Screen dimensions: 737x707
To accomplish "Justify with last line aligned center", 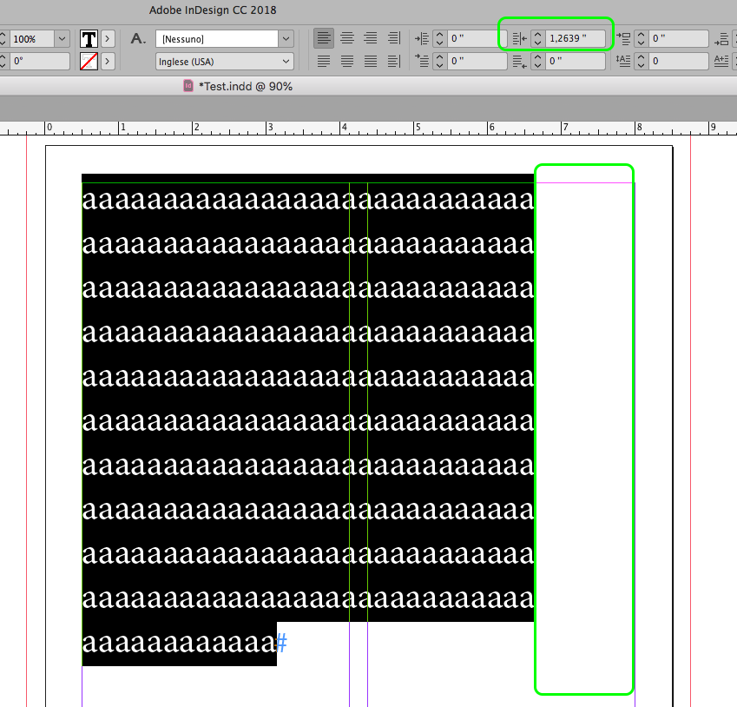I will click(347, 61).
